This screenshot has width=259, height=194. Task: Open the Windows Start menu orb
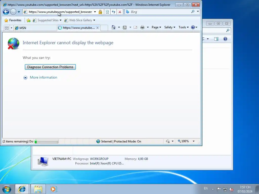point(7,189)
